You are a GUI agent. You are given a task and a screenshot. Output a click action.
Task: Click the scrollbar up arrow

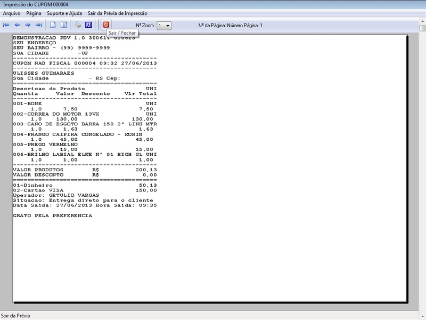coord(422,28)
